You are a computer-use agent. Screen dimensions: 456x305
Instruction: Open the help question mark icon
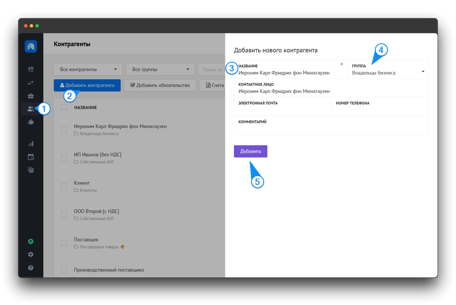[x=31, y=268]
